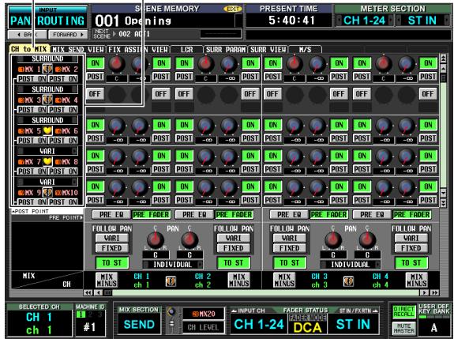Click the EDIT indicator in Scene Memory
This screenshot has height=339, width=454.
[232, 9]
